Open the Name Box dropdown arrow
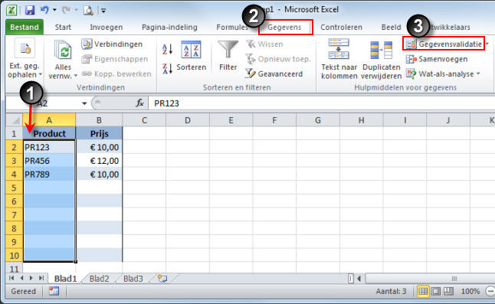 point(84,103)
